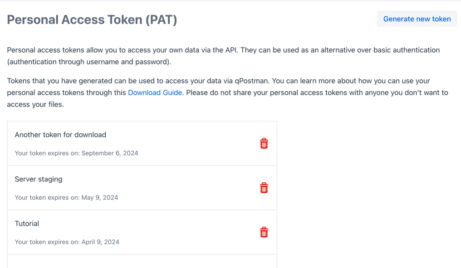Screen dimensions: 461x268
Task: Delete the 'Another token for download' token
Action: point(264,143)
